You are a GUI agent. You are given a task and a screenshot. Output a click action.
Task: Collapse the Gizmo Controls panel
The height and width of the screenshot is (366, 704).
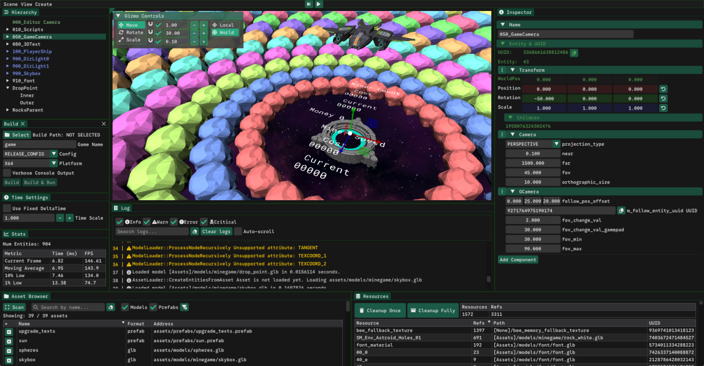[x=118, y=17]
